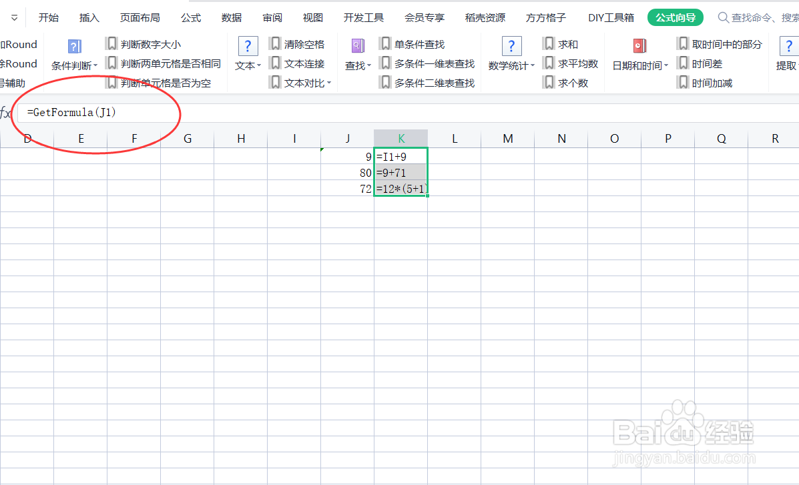Click the bookmark icon beside 取时间中的部分

(683, 44)
